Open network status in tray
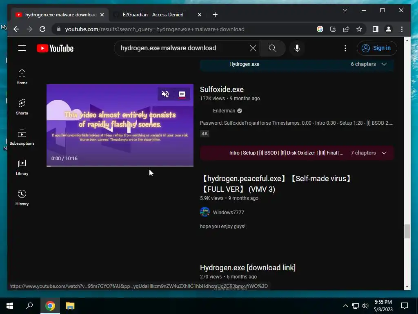 click(356, 306)
